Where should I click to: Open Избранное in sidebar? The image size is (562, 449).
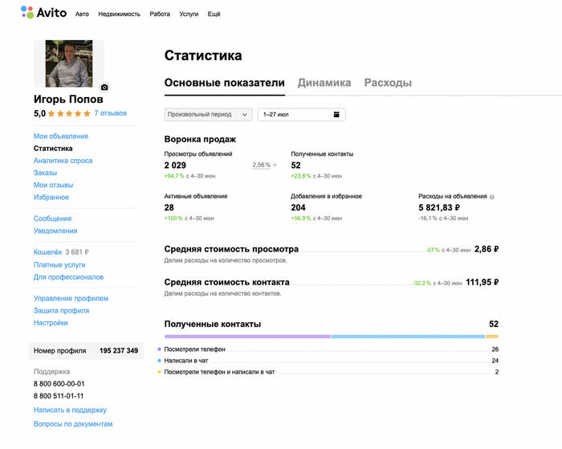point(51,198)
